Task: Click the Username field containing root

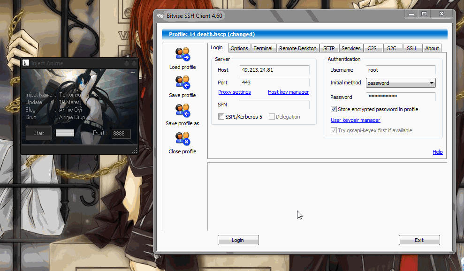Action: (x=401, y=70)
